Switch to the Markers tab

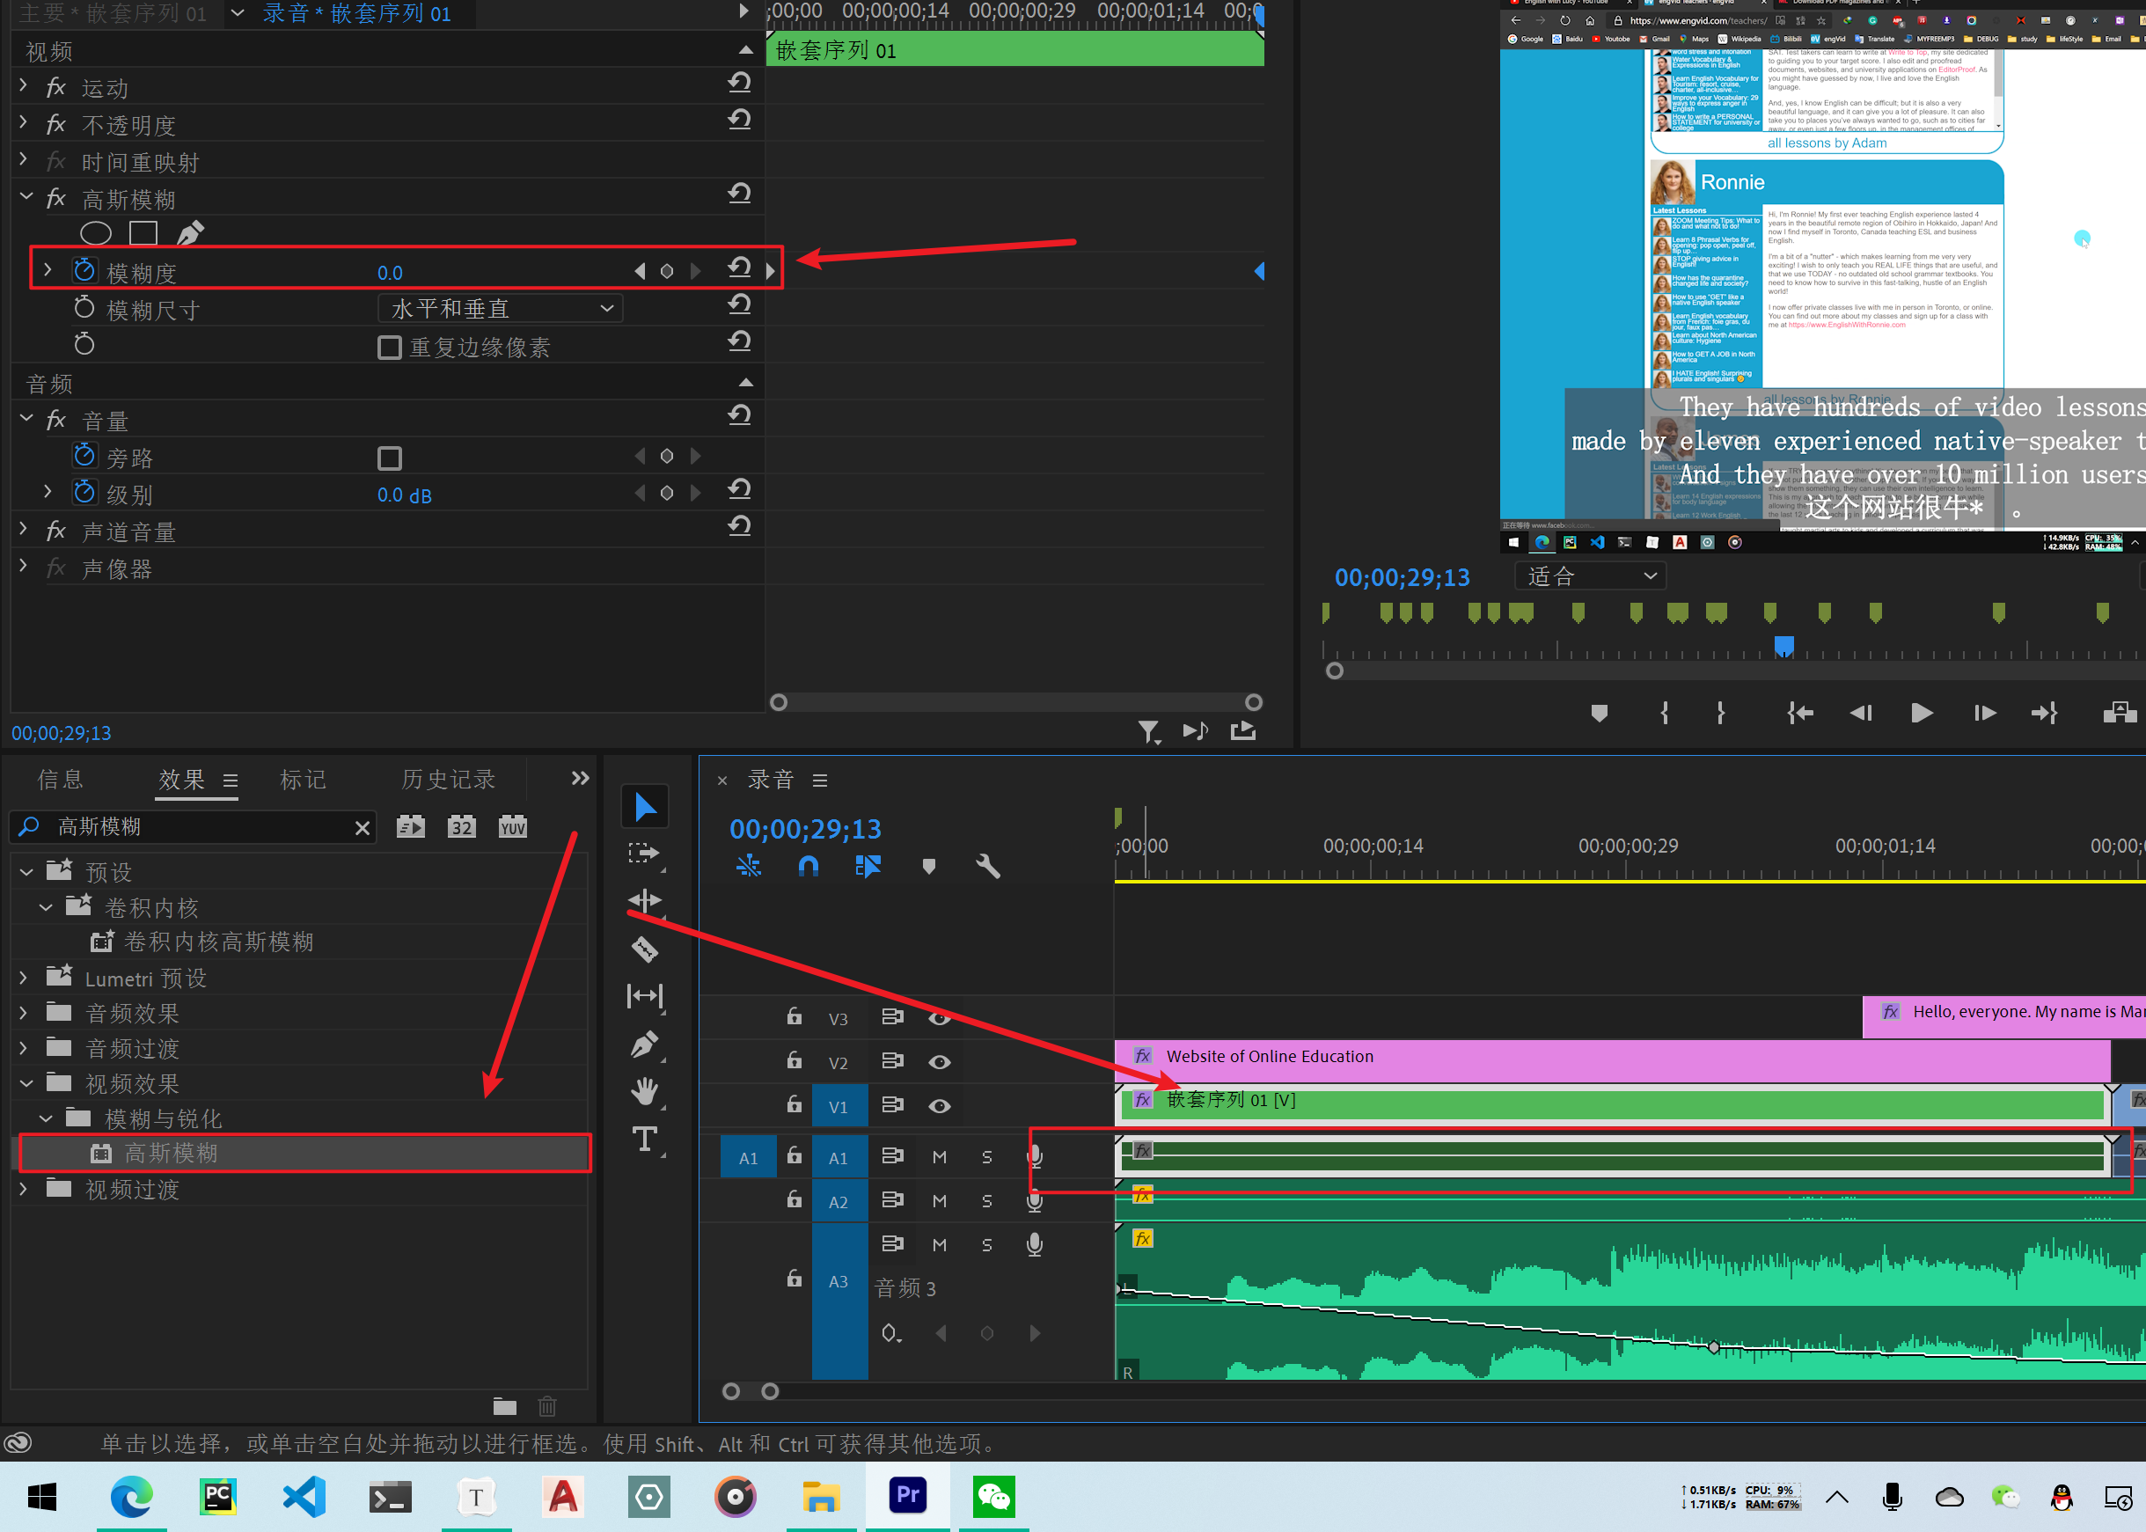tap(303, 780)
